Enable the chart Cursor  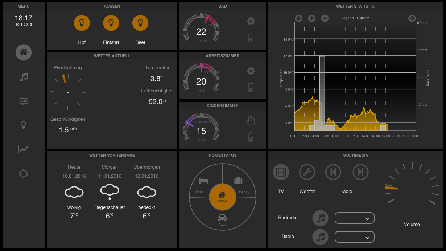tap(363, 18)
